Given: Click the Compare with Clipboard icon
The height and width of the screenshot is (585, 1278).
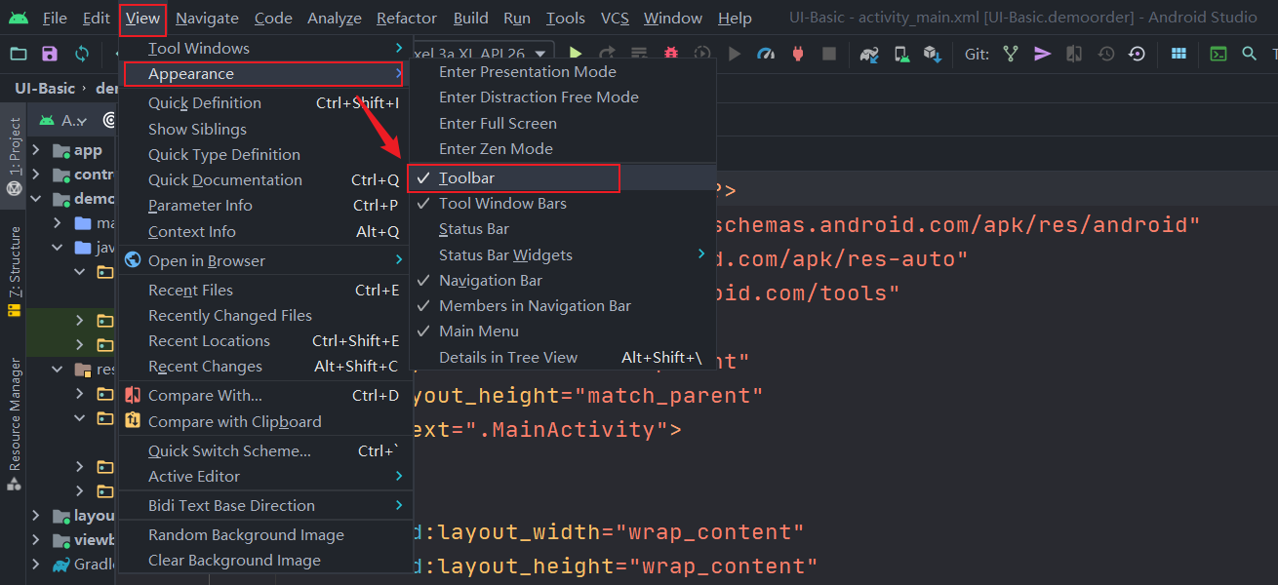Looking at the screenshot, I should click(x=132, y=421).
